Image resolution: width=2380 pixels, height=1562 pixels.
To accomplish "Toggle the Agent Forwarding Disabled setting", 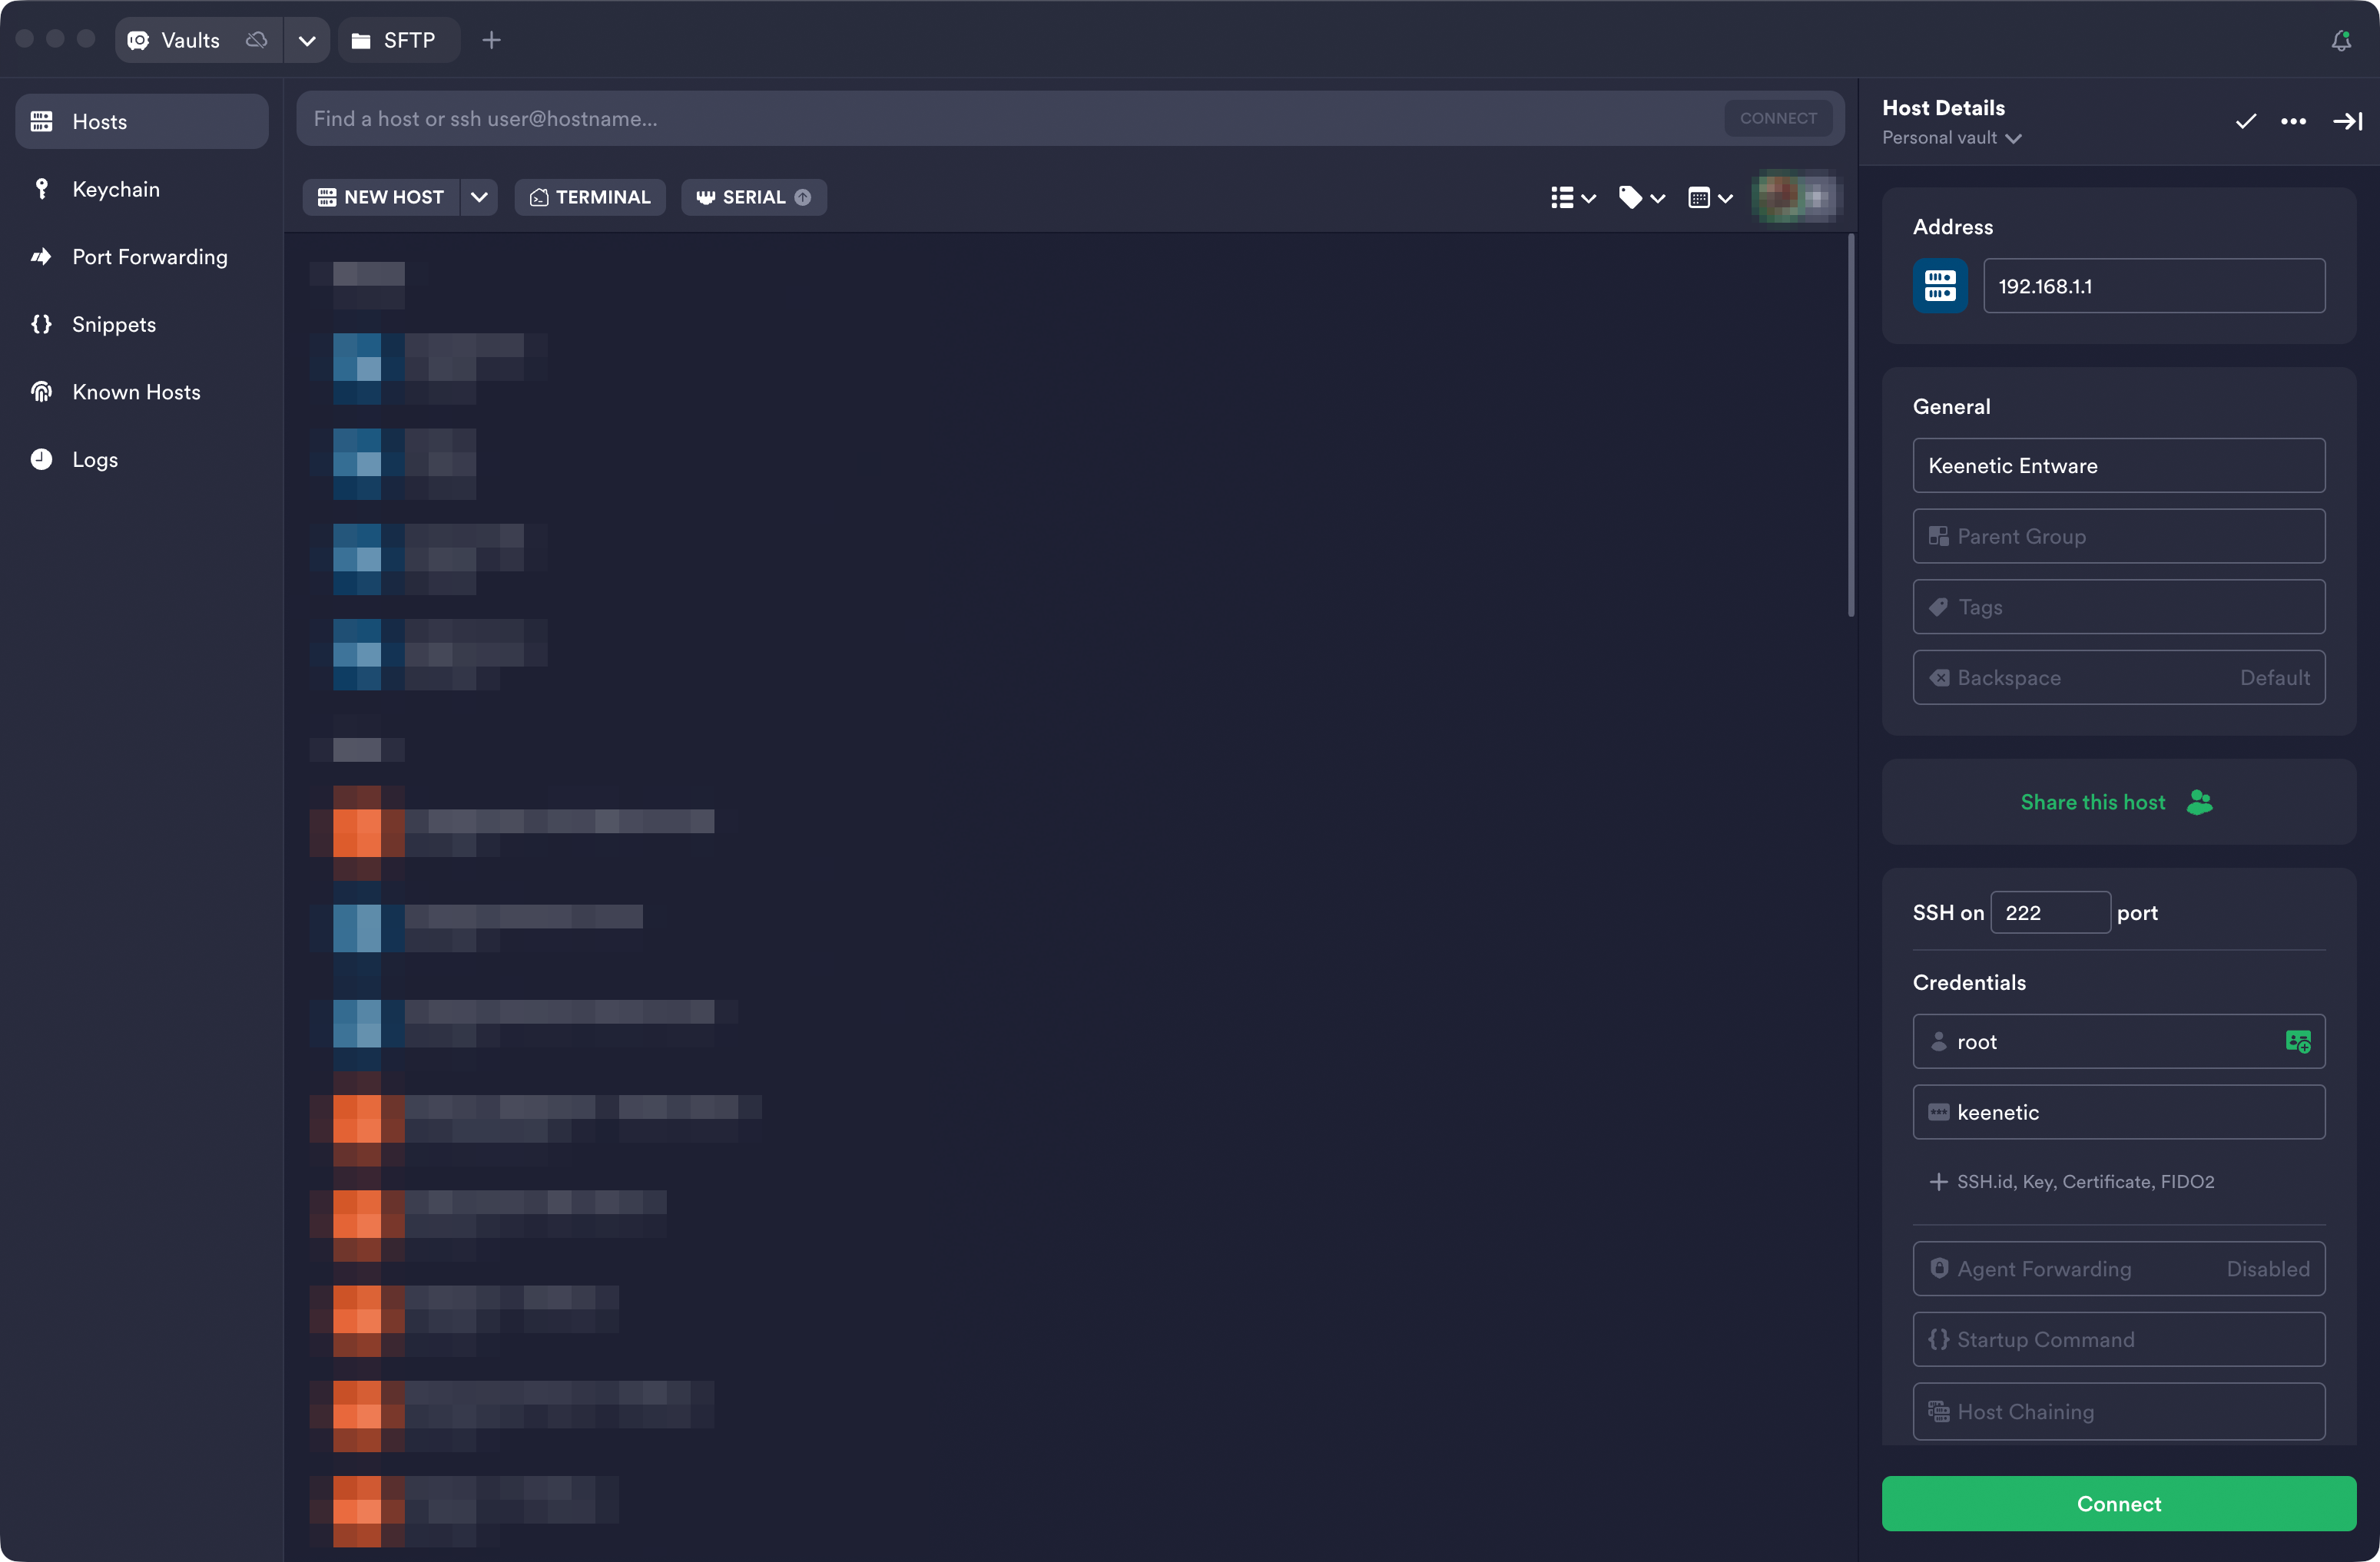I will tap(2118, 1269).
